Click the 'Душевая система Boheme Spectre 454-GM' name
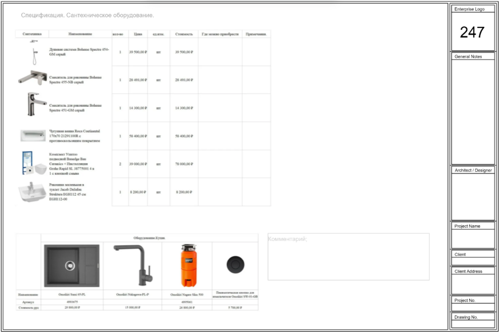The height and width of the screenshot is (332, 499). [79, 52]
